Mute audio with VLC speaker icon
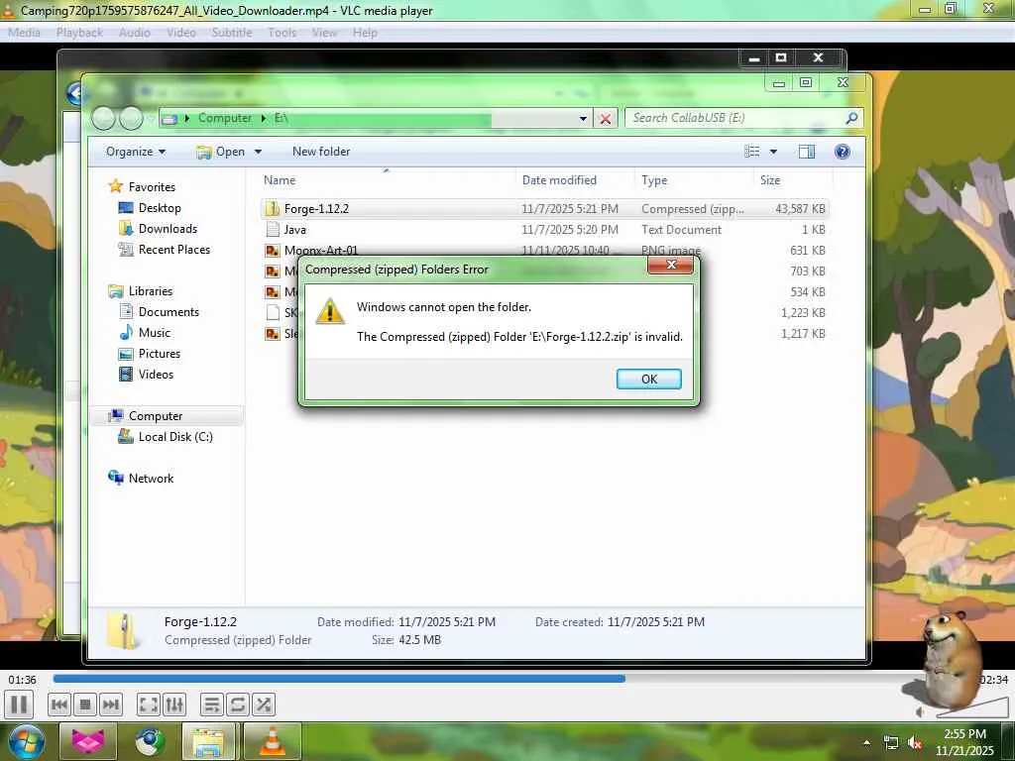 [x=921, y=711]
